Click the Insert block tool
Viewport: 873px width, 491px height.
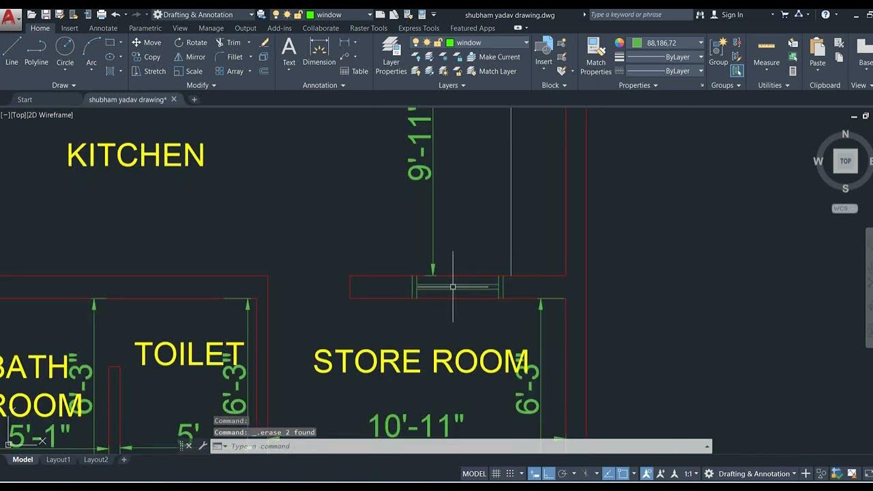544,52
